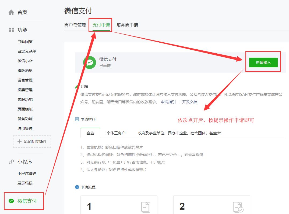Open 自定义菜单 in the sidebar
This screenshot has height=214, width=289.
[x=27, y=51]
